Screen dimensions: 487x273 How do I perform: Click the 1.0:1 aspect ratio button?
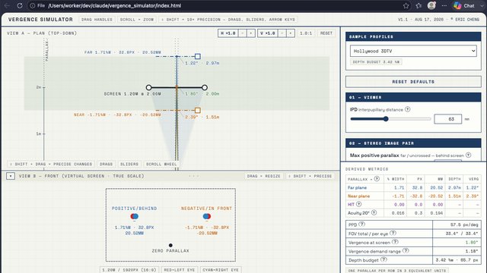(x=306, y=33)
